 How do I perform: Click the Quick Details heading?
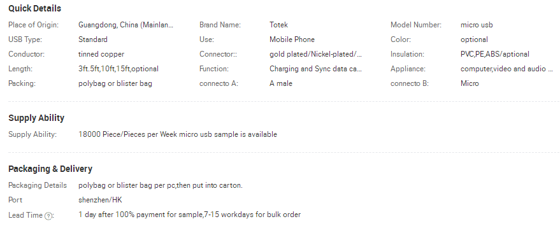[x=34, y=8]
